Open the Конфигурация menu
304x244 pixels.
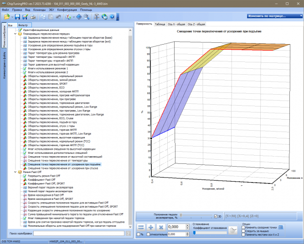(x=67, y=10)
